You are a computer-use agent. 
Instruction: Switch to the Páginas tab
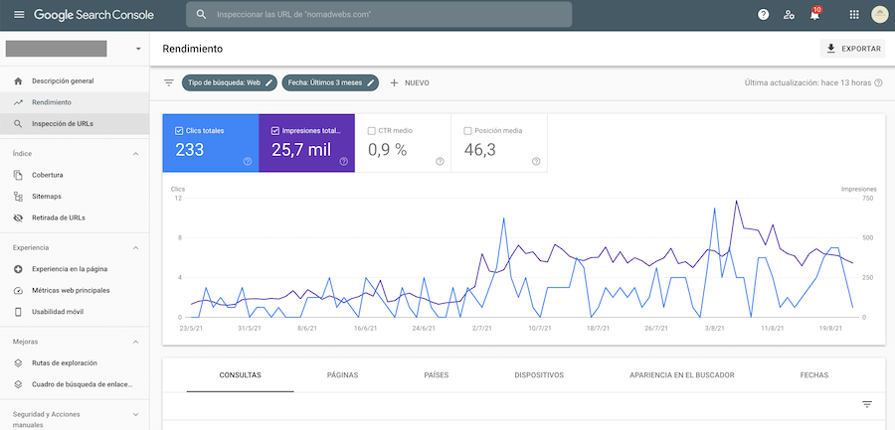click(x=342, y=375)
